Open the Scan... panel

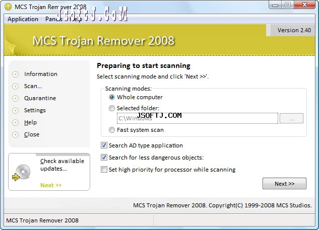click(x=33, y=86)
